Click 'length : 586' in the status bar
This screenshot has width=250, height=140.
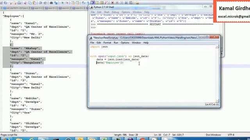pyautogui.click(x=120, y=135)
